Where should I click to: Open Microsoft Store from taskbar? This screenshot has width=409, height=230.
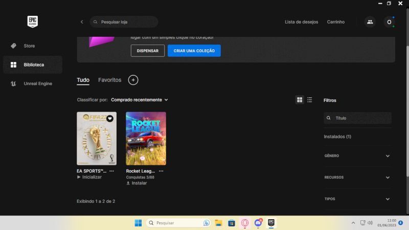click(x=232, y=223)
